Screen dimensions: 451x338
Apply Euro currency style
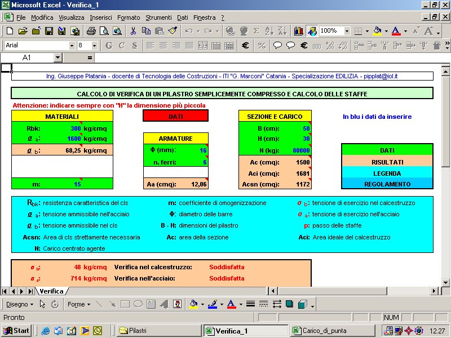tap(245, 46)
